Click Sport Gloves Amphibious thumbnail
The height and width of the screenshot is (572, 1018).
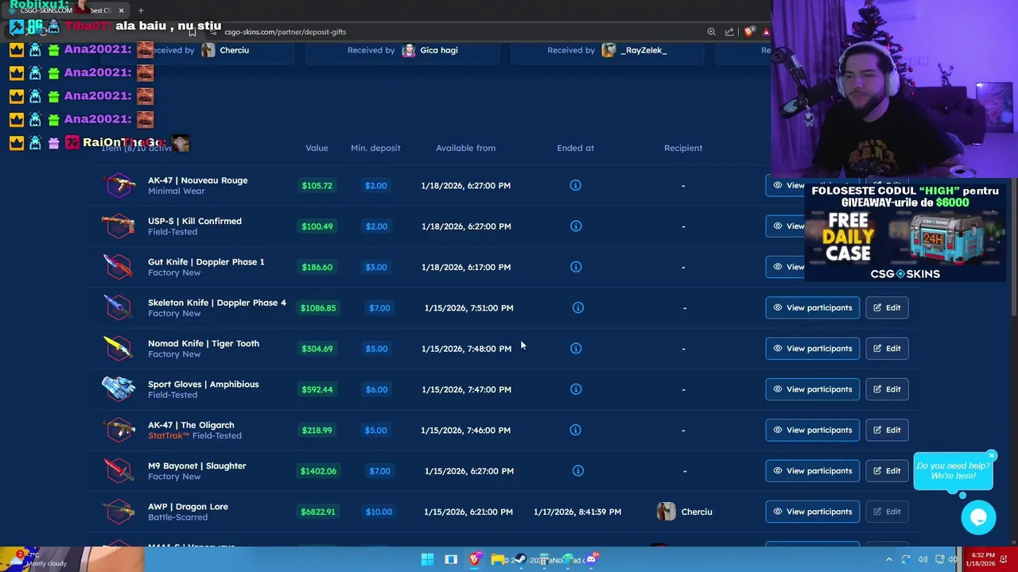(119, 389)
